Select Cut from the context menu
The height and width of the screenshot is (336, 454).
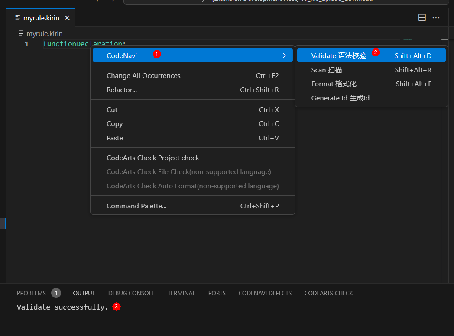(x=112, y=110)
